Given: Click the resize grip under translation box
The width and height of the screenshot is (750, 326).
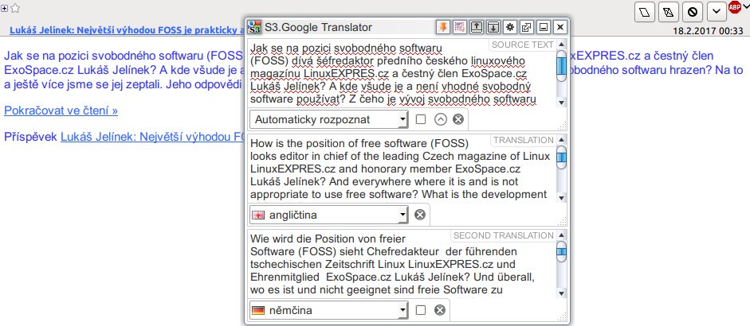Looking at the screenshot, I should [x=563, y=221].
